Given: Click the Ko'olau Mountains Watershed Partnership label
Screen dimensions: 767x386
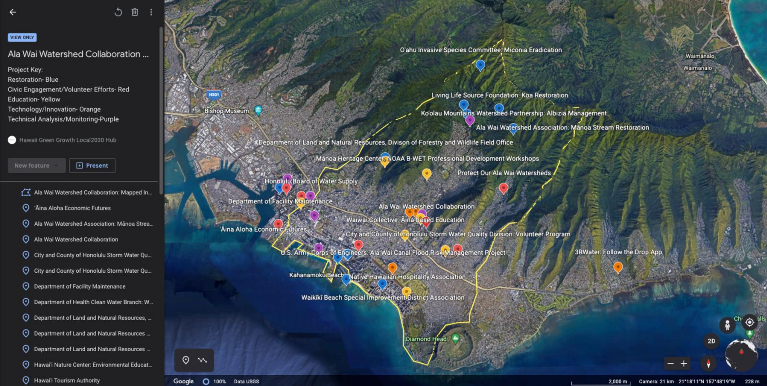Looking at the screenshot, I should click(514, 113).
